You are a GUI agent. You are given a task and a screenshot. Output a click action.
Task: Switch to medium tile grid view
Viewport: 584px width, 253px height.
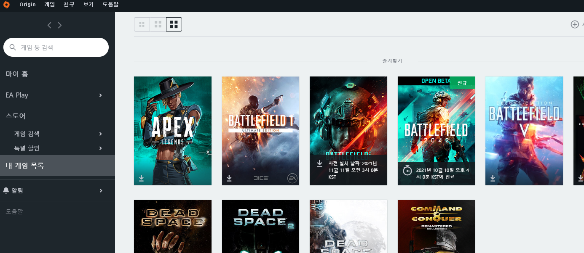pyautogui.click(x=158, y=24)
